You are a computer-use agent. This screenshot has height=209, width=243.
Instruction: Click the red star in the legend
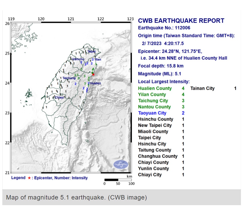29,178
